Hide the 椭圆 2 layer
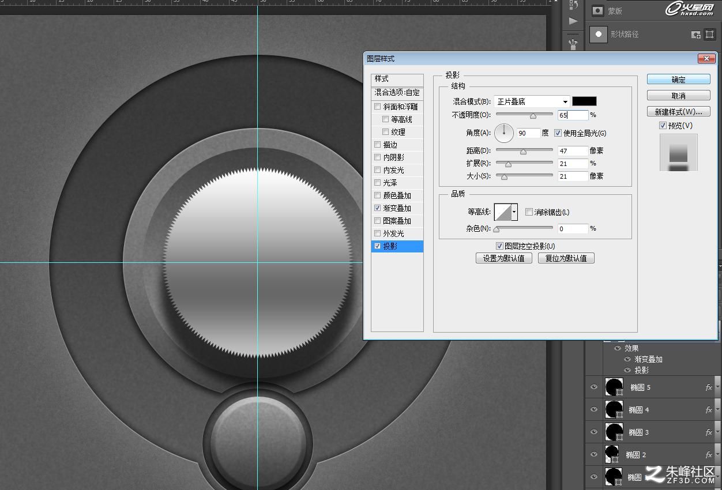The image size is (722, 490). [594, 455]
